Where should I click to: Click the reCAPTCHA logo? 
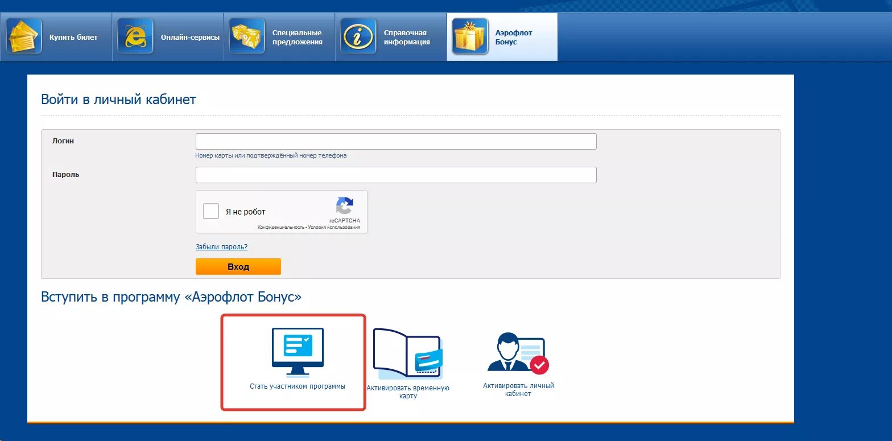tap(345, 206)
